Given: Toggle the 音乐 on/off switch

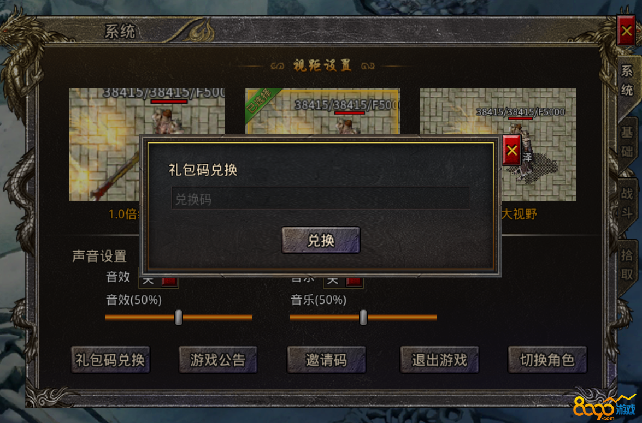Looking at the screenshot, I should click(x=343, y=281).
